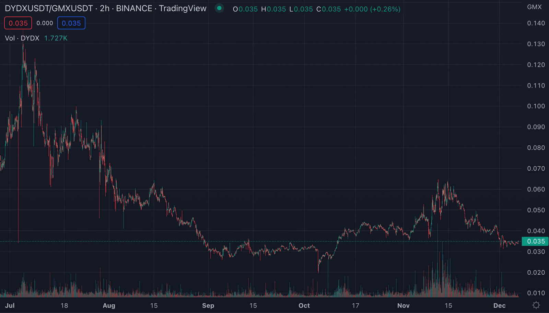Screen dimensions: 549x313
Task: Click the Oct label on time axis
Action: click(x=304, y=305)
